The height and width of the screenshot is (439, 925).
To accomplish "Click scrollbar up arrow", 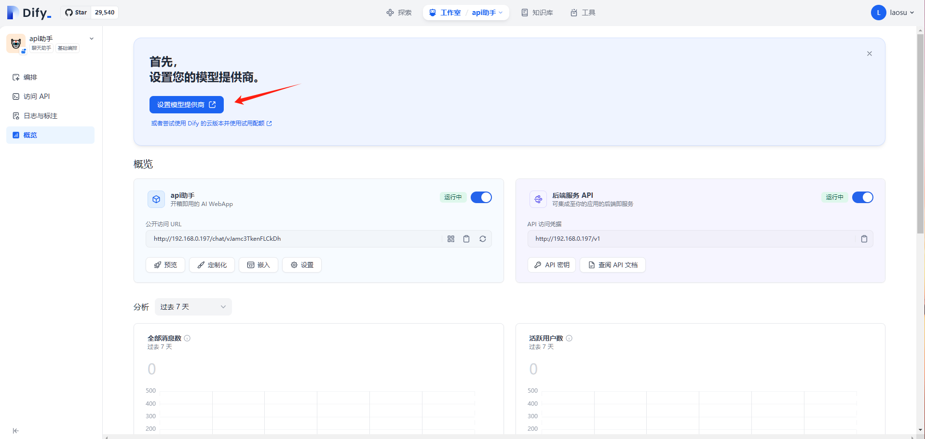I will click(921, 30).
